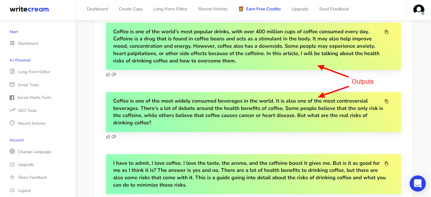Dislike the first output with thumbs down
431x197 pixels.
coord(114,74)
